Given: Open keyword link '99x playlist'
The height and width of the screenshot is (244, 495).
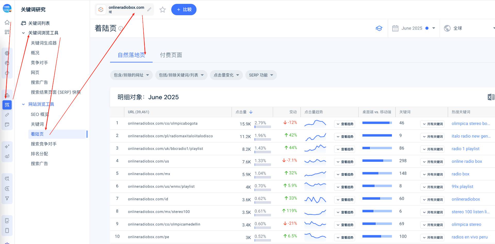Looking at the screenshot, I should tap(463, 187).
